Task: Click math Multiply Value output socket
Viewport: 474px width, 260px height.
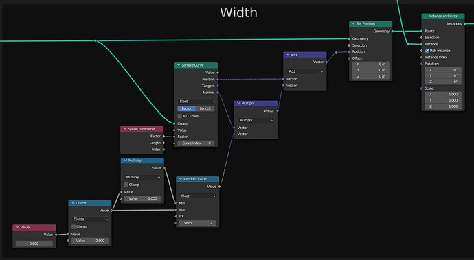Action: (164, 168)
